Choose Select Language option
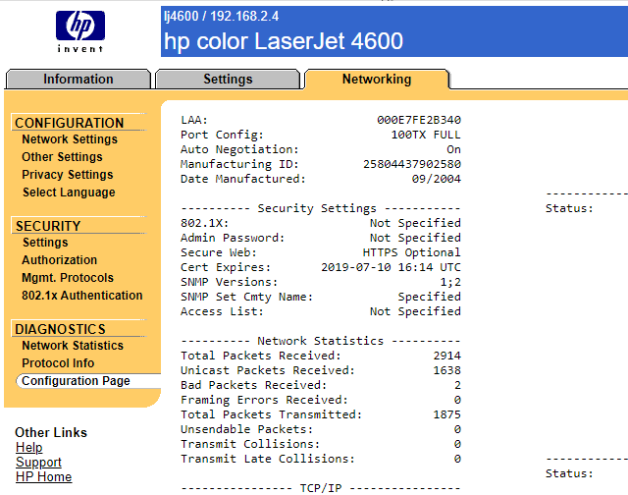The width and height of the screenshot is (628, 495). click(x=69, y=192)
